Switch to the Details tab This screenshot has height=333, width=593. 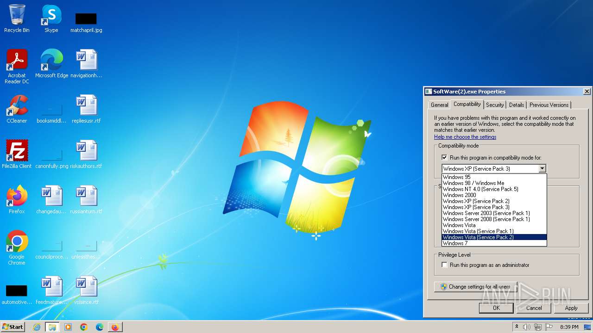(x=517, y=105)
